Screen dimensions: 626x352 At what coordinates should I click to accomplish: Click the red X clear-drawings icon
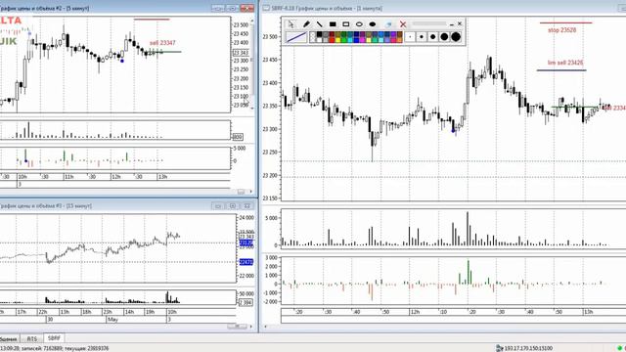coord(403,24)
